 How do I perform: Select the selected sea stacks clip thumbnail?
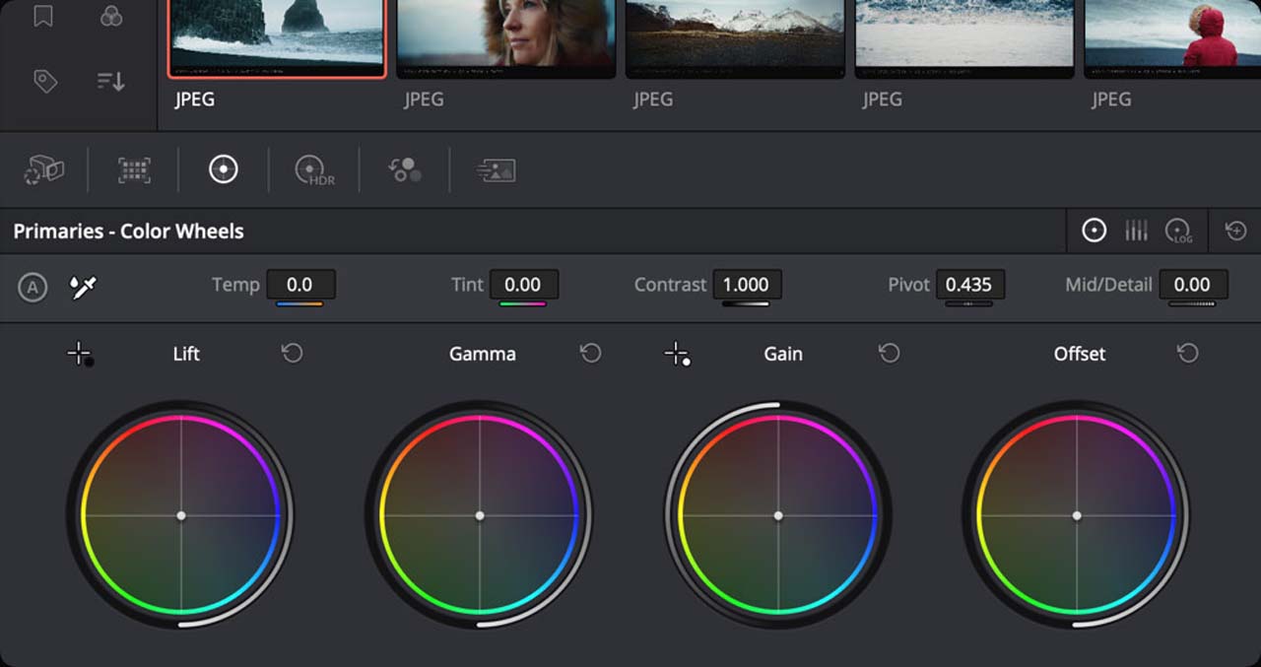(x=277, y=38)
